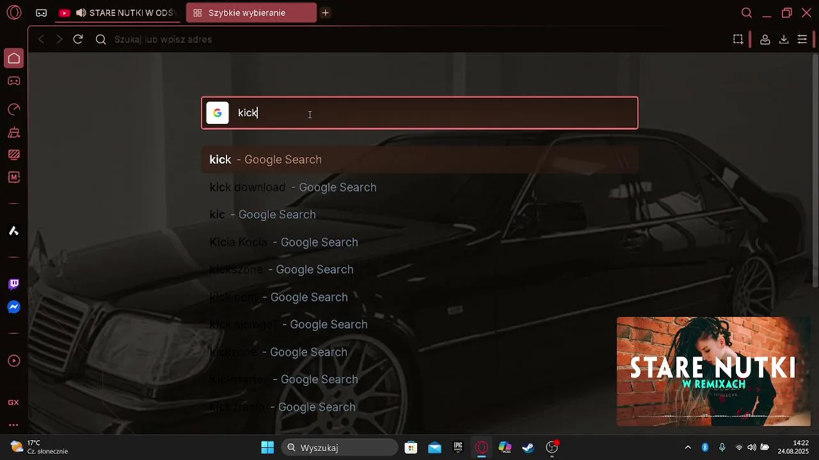Image resolution: width=819 pixels, height=460 pixels.
Task: Open the striped monitor icon in sidebar
Action: coord(13,155)
